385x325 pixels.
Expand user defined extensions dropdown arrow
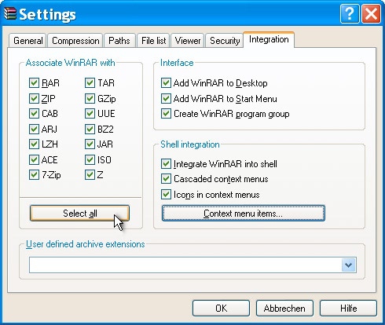349,265
